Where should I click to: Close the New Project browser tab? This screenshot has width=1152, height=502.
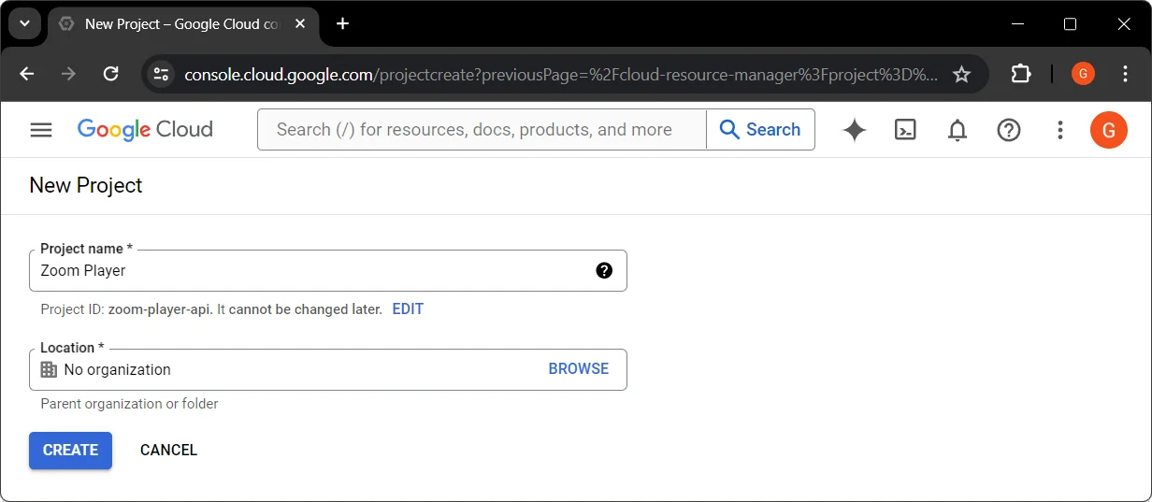(x=298, y=24)
